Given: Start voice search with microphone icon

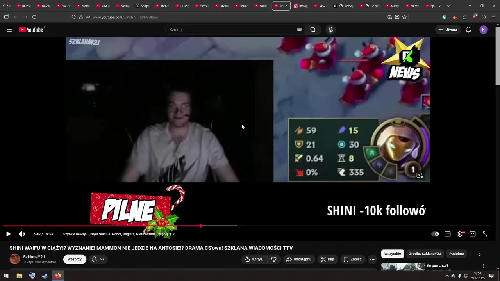Looking at the screenshot, I should [x=331, y=30].
